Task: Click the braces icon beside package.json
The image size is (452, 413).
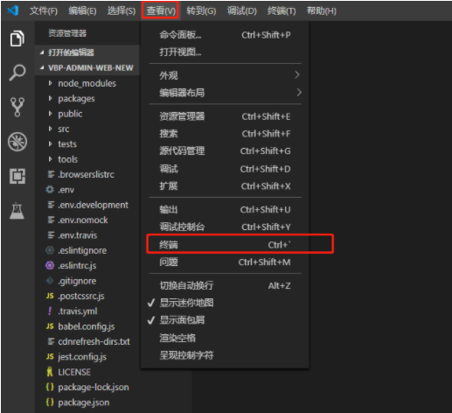Action: pos(50,402)
